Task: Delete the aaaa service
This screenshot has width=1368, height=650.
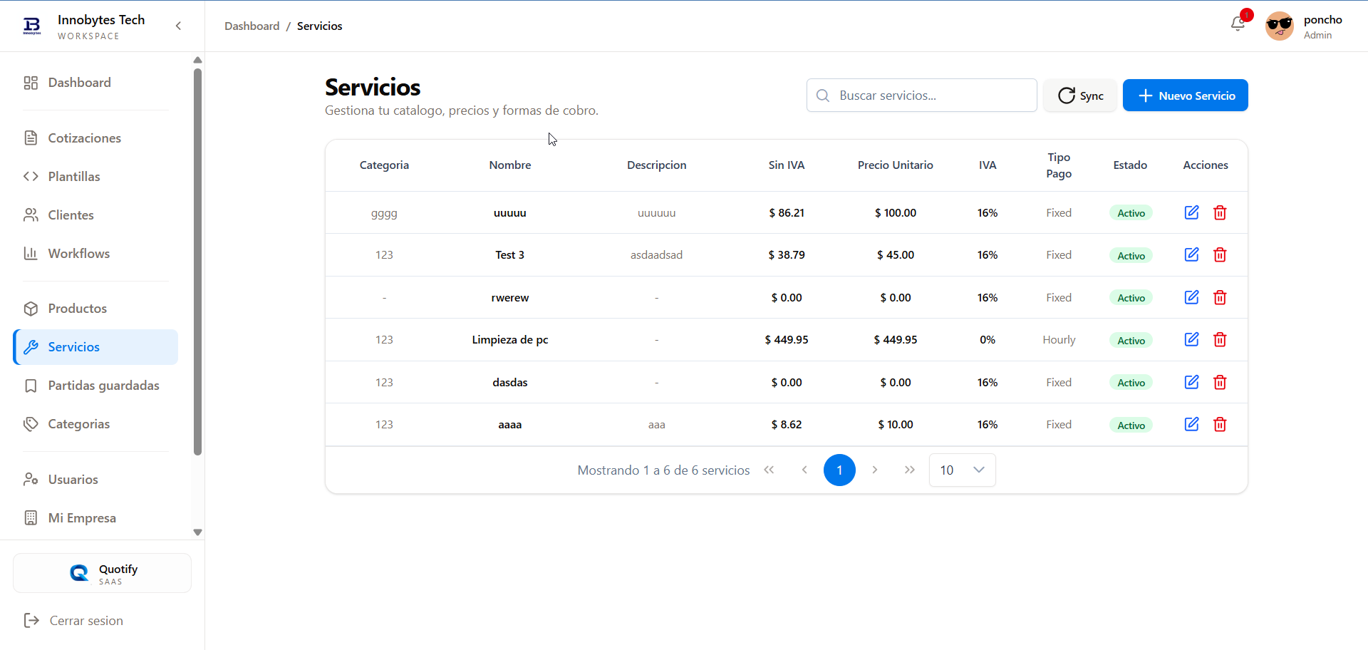Action: tap(1220, 424)
